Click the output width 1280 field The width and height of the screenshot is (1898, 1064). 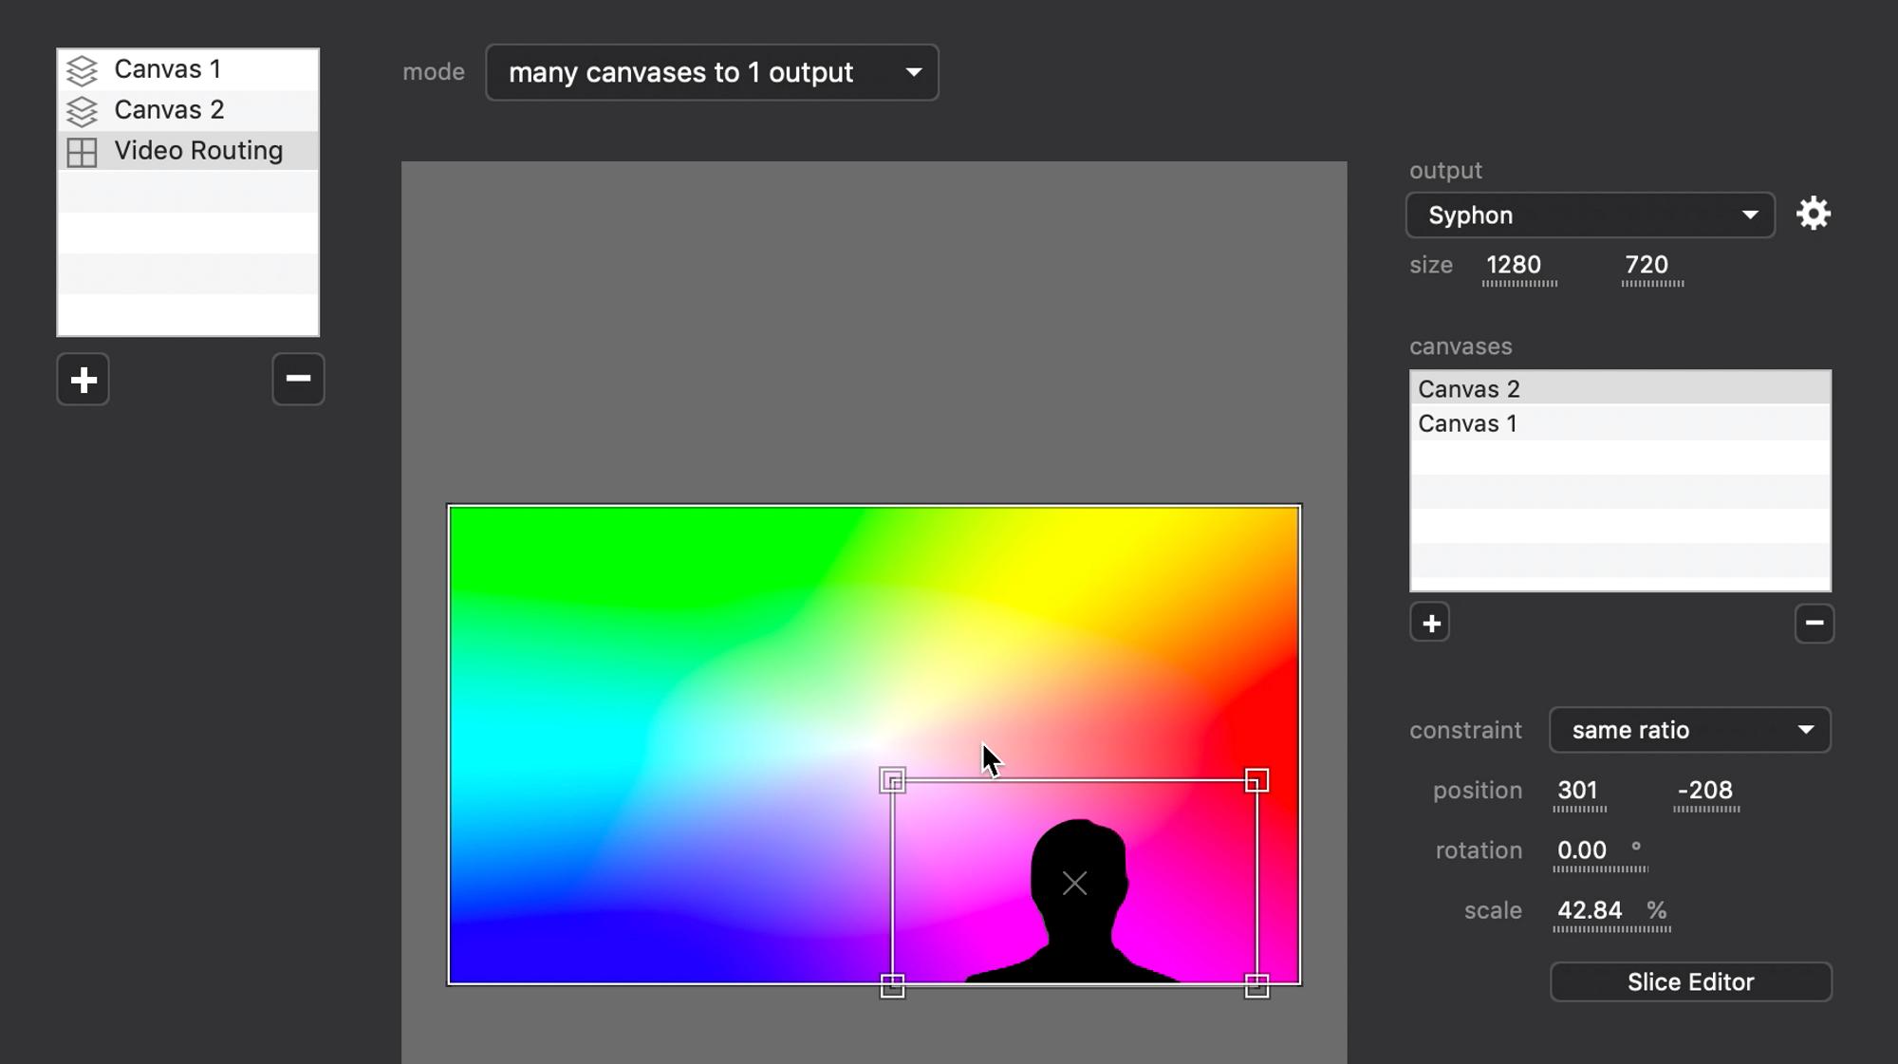1514,266
